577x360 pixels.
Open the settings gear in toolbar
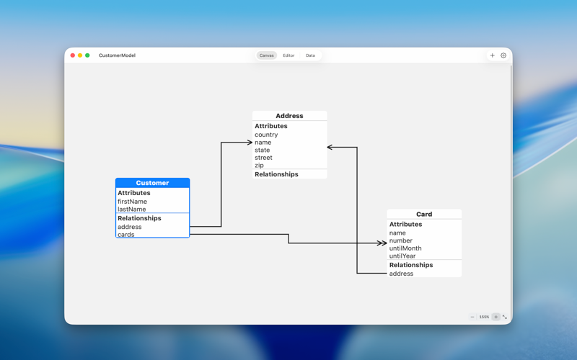(x=503, y=55)
